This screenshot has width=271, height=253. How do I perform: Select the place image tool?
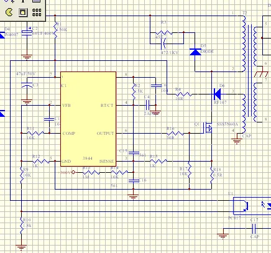(x=23, y=12)
